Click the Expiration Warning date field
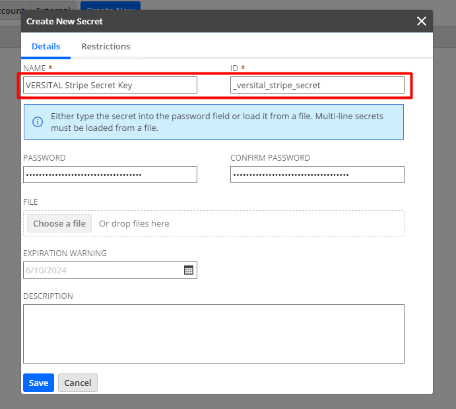The width and height of the screenshot is (456, 409). click(x=102, y=270)
